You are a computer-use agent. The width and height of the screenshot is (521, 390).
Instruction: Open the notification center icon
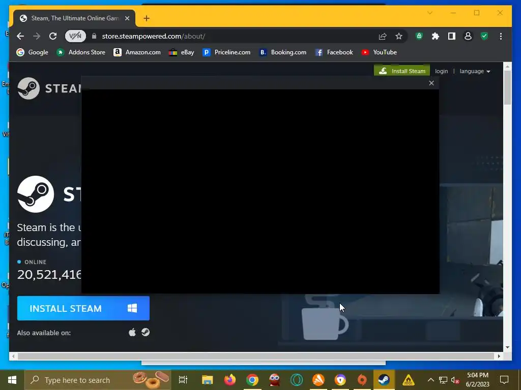click(504, 380)
